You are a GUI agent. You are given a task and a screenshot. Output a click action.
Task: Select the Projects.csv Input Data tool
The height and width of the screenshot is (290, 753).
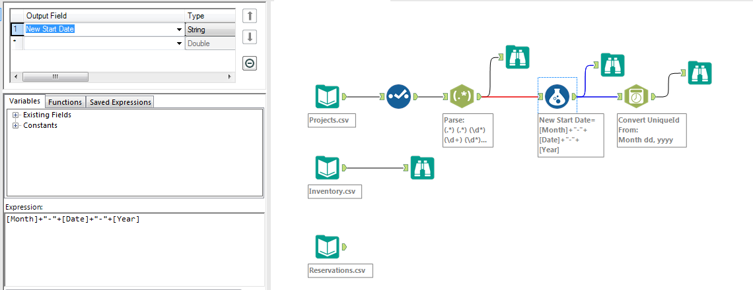coord(327,97)
